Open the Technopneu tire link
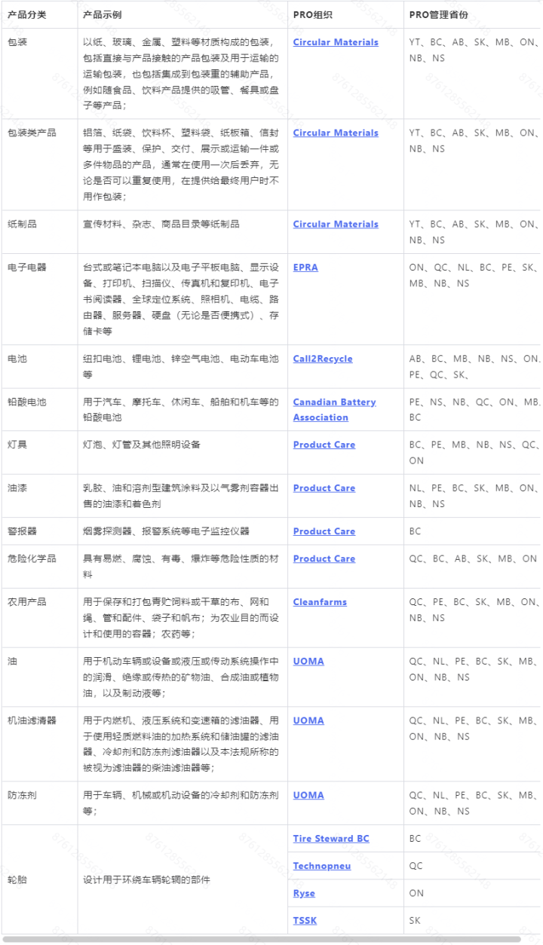 pyautogui.click(x=322, y=866)
